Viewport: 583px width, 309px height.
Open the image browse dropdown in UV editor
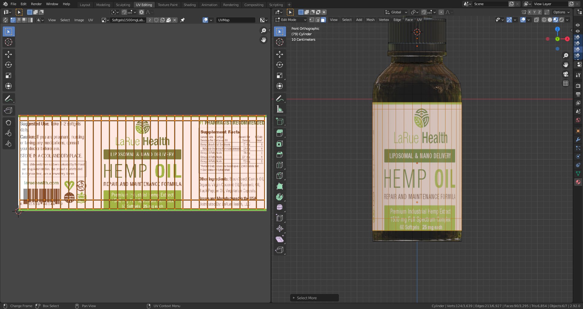coord(105,20)
